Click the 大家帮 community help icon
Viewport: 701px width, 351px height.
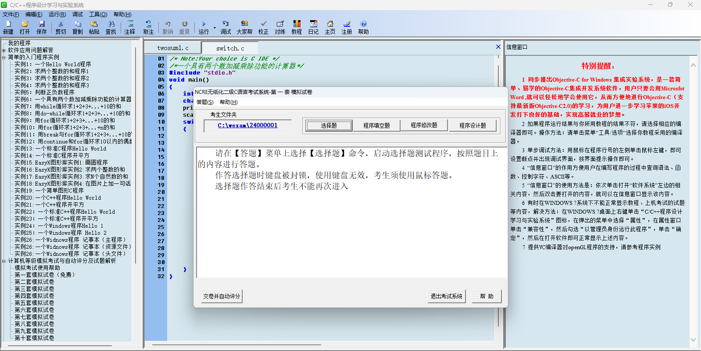pyautogui.click(x=245, y=27)
